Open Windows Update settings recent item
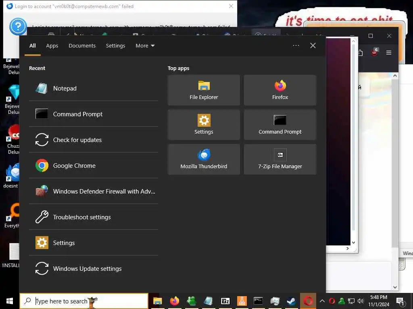Screen dimensions: 413x309 point(94,268)
